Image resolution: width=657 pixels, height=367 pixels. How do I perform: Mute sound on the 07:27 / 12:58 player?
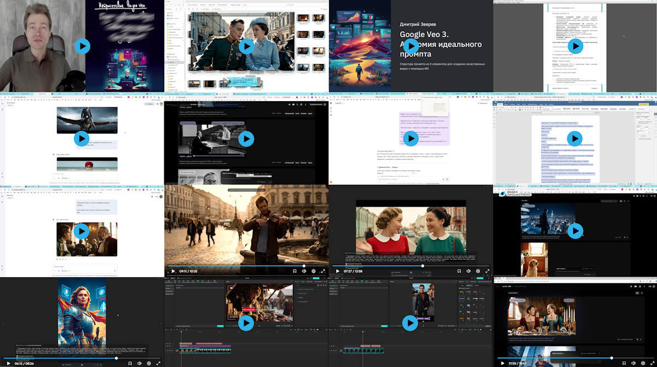(x=468, y=271)
